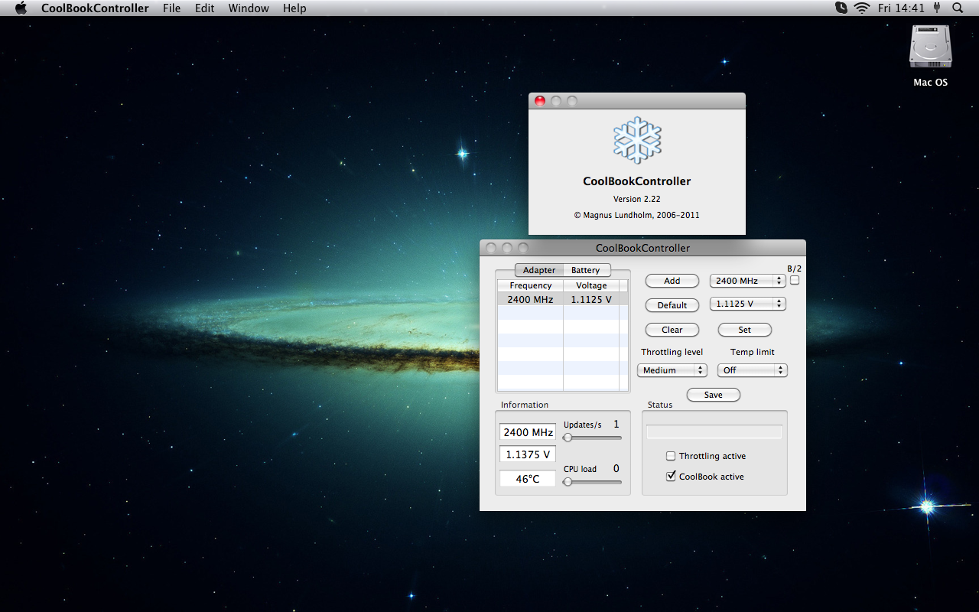The image size is (979, 612).
Task: Open the Apple menu
Action: 21,8
